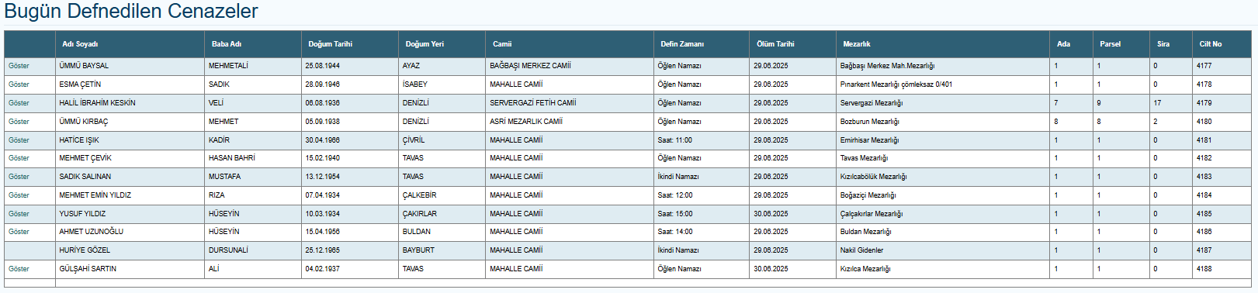This screenshot has width=1258, height=293.
Task: Select Göster next to SADIK SALINAN
Action: [19, 177]
